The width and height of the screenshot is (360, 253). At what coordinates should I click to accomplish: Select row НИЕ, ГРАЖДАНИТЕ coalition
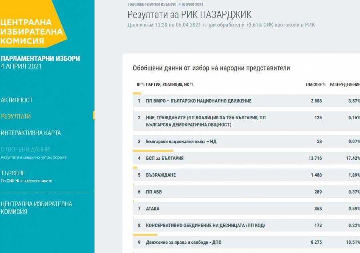pos(246,121)
